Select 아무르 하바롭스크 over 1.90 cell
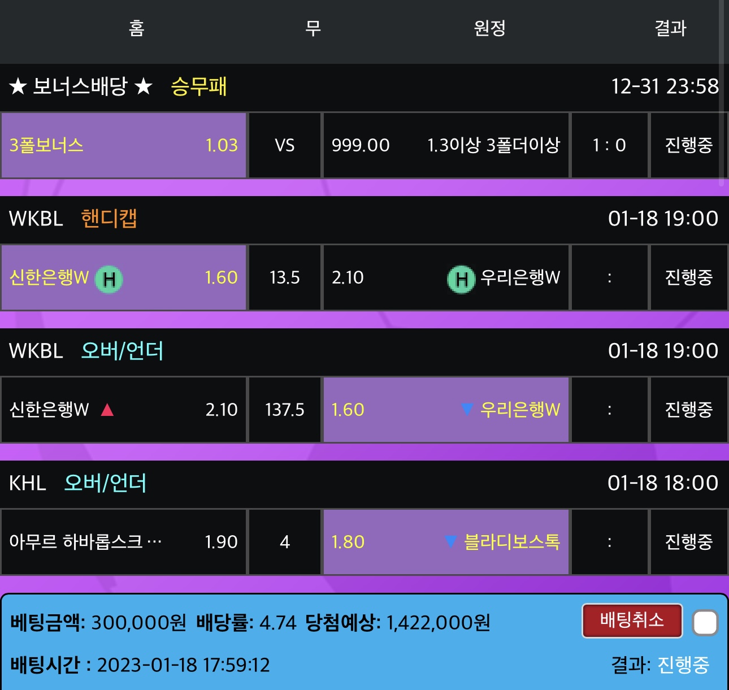This screenshot has width=729, height=690. 124,542
